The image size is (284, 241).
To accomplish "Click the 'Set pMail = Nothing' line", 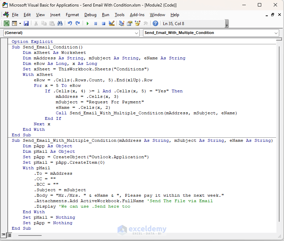I will pos(49,218).
